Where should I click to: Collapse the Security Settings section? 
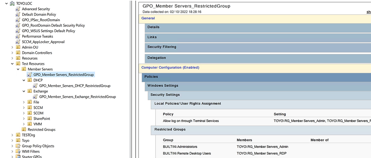(x=260, y=95)
